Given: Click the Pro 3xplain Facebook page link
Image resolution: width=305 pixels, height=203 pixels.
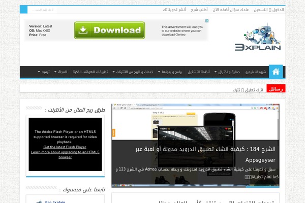Looking at the screenshot, I should point(55,201).
